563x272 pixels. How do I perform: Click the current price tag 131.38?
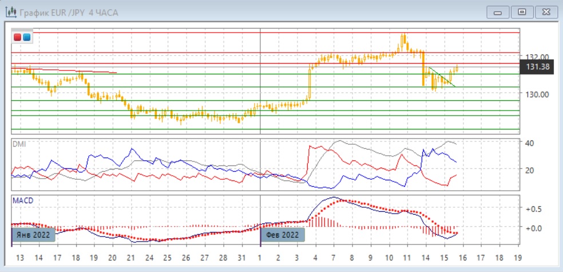[x=538, y=67]
